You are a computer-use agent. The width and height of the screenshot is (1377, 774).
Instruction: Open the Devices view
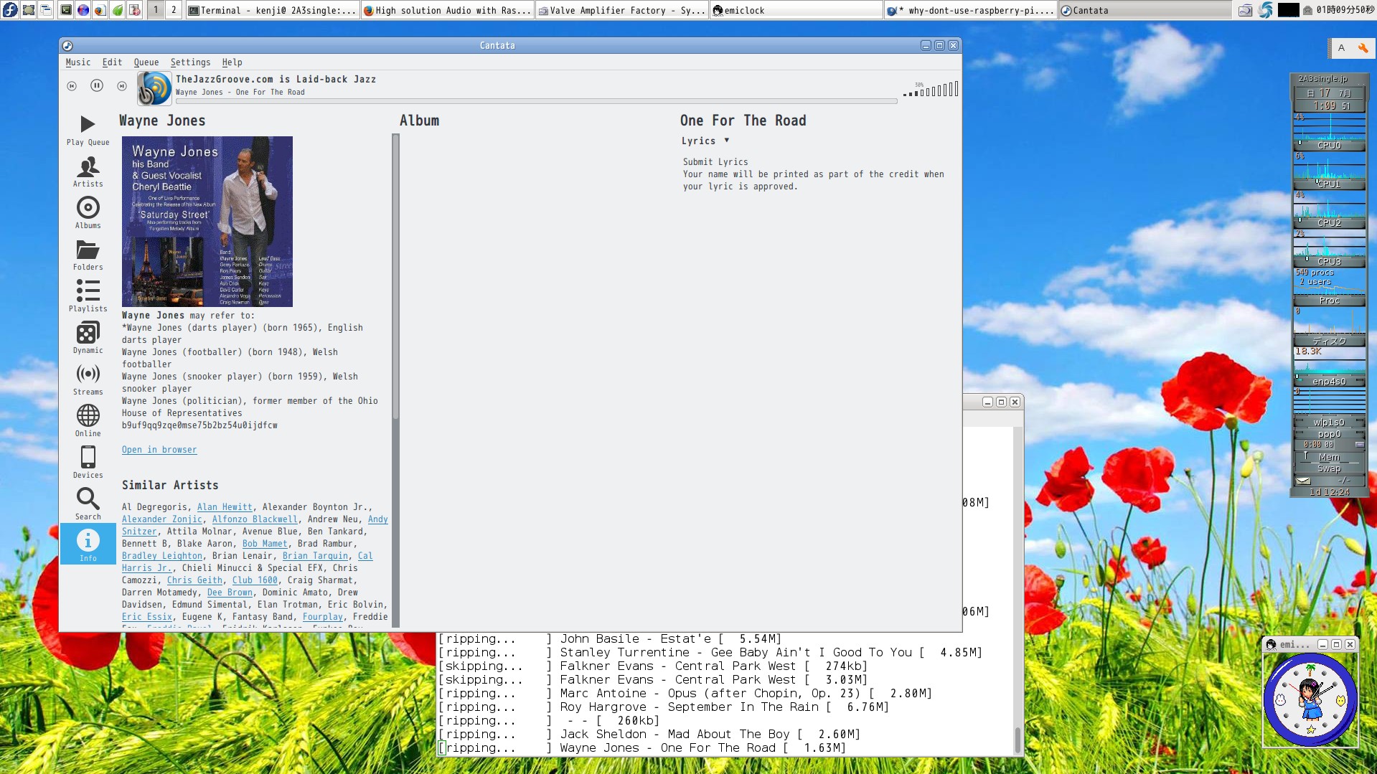point(88,463)
